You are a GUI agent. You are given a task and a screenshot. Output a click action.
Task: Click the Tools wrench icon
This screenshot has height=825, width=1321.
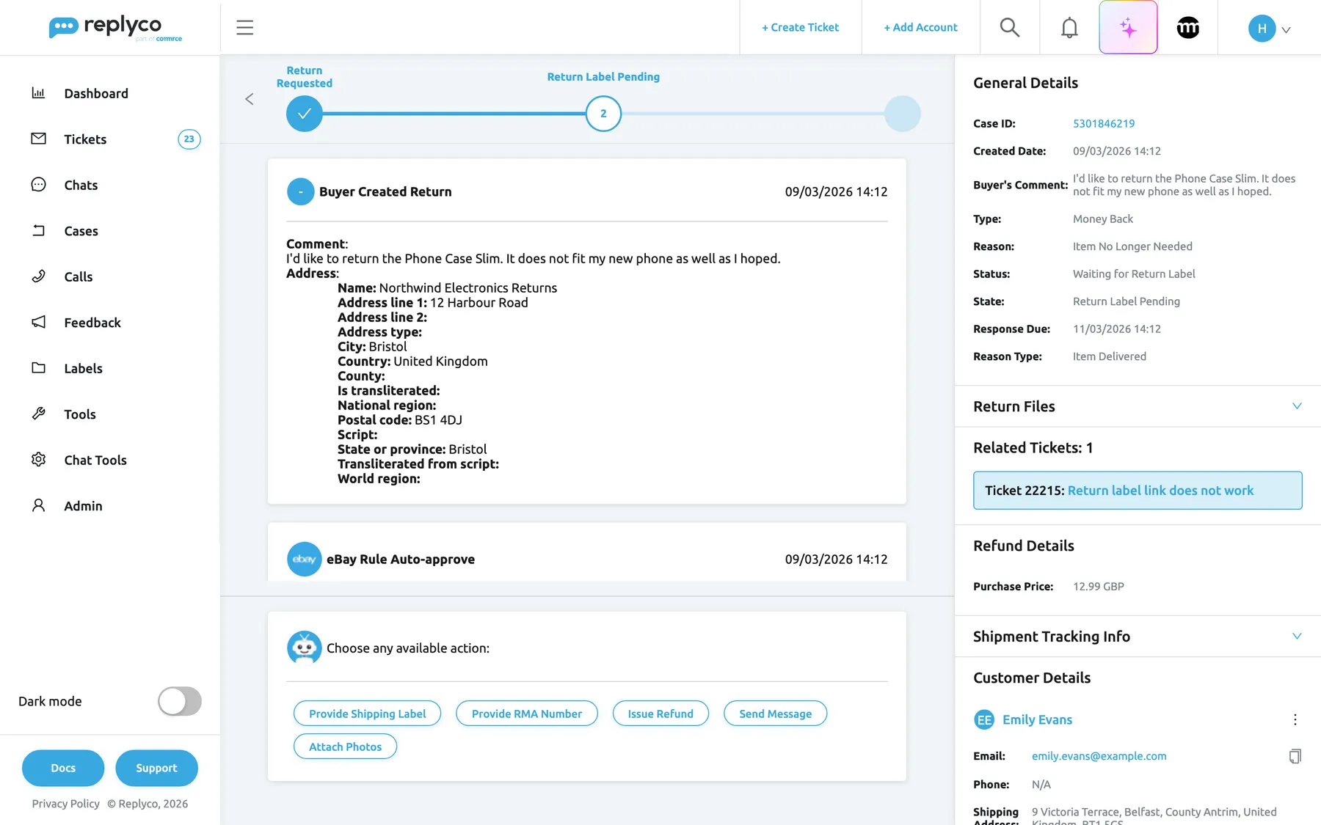pyautogui.click(x=38, y=414)
